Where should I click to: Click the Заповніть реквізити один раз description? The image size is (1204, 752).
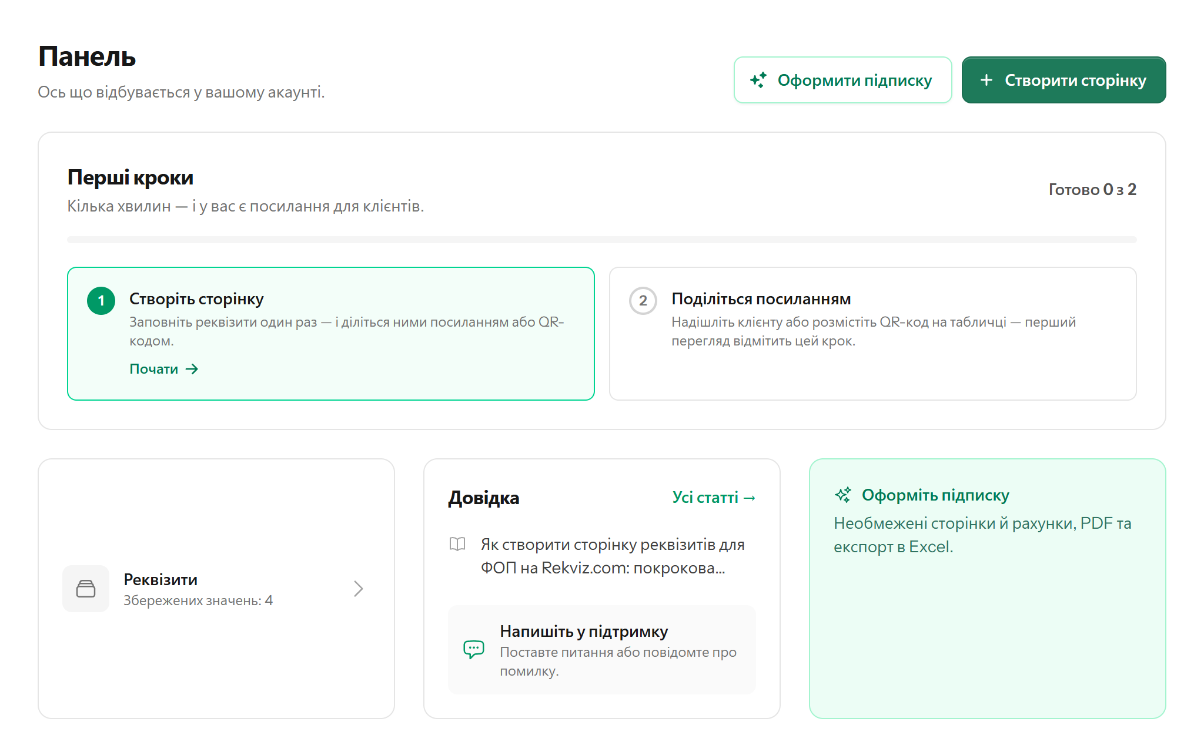coord(347,331)
